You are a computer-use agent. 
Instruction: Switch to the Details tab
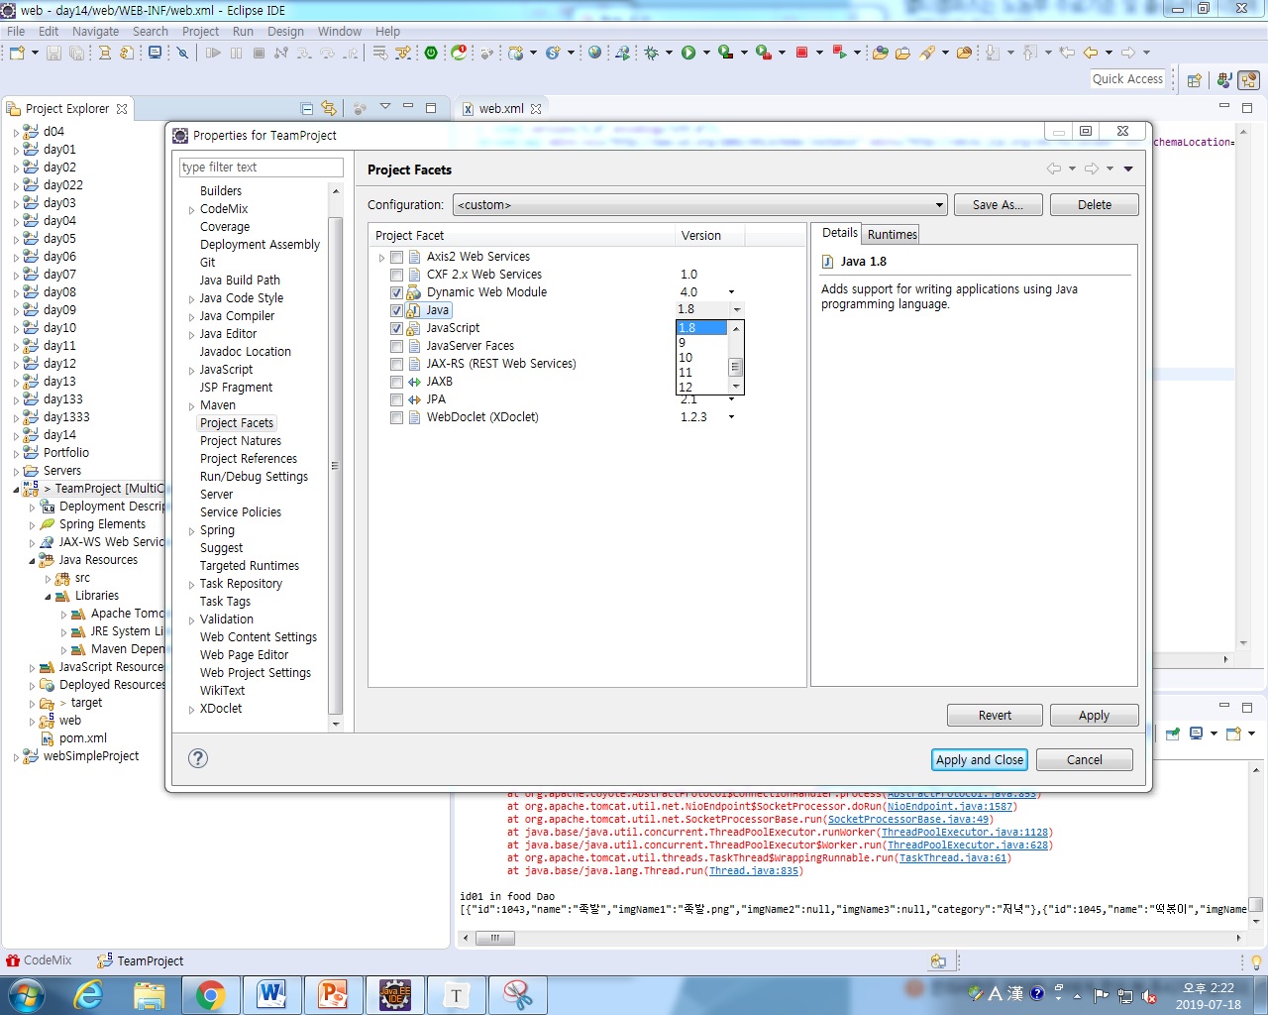[839, 233]
